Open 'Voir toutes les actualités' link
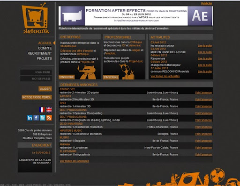Viewport: 240px width, 186px height. pos(165,76)
